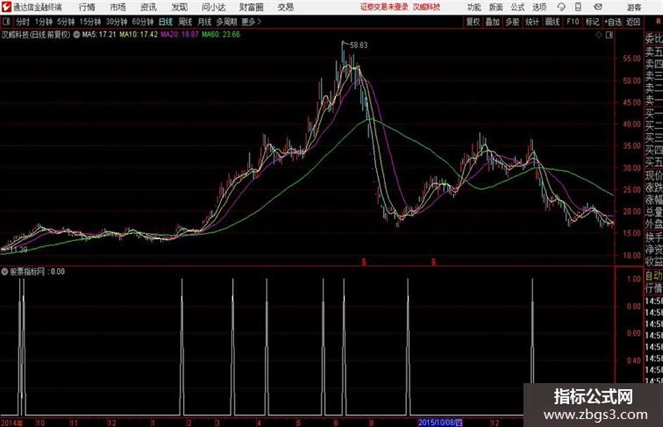This screenshot has width=663, height=427.
Task: Open the 发现 menu
Action: coord(180,7)
